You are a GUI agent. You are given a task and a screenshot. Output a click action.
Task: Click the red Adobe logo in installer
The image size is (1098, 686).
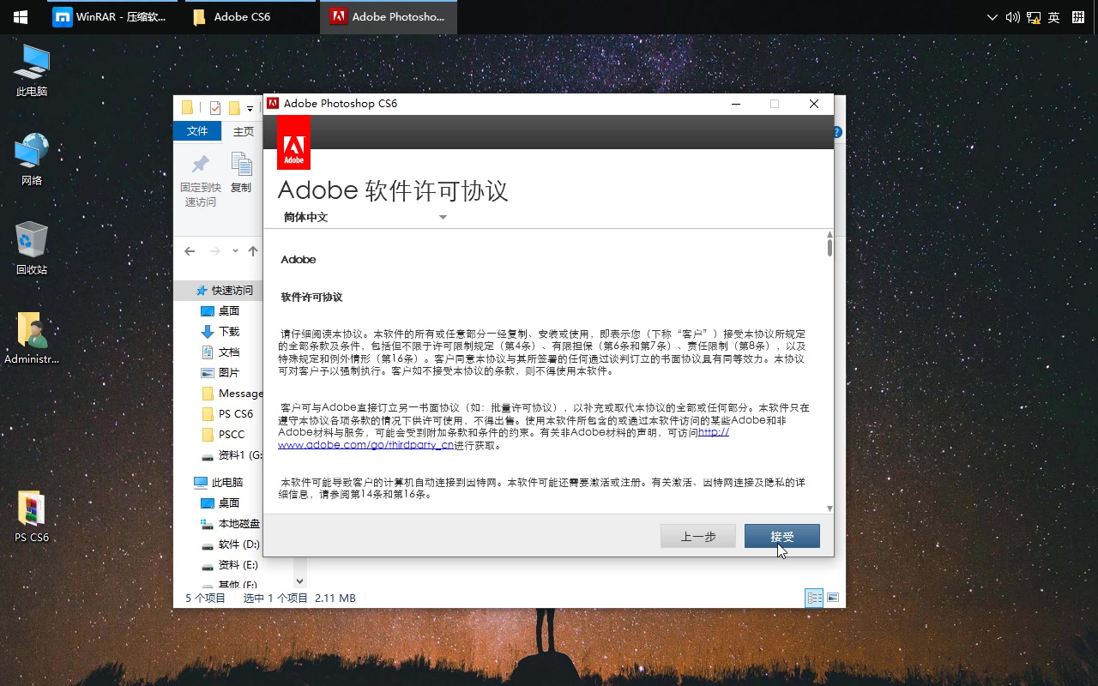pyautogui.click(x=293, y=142)
